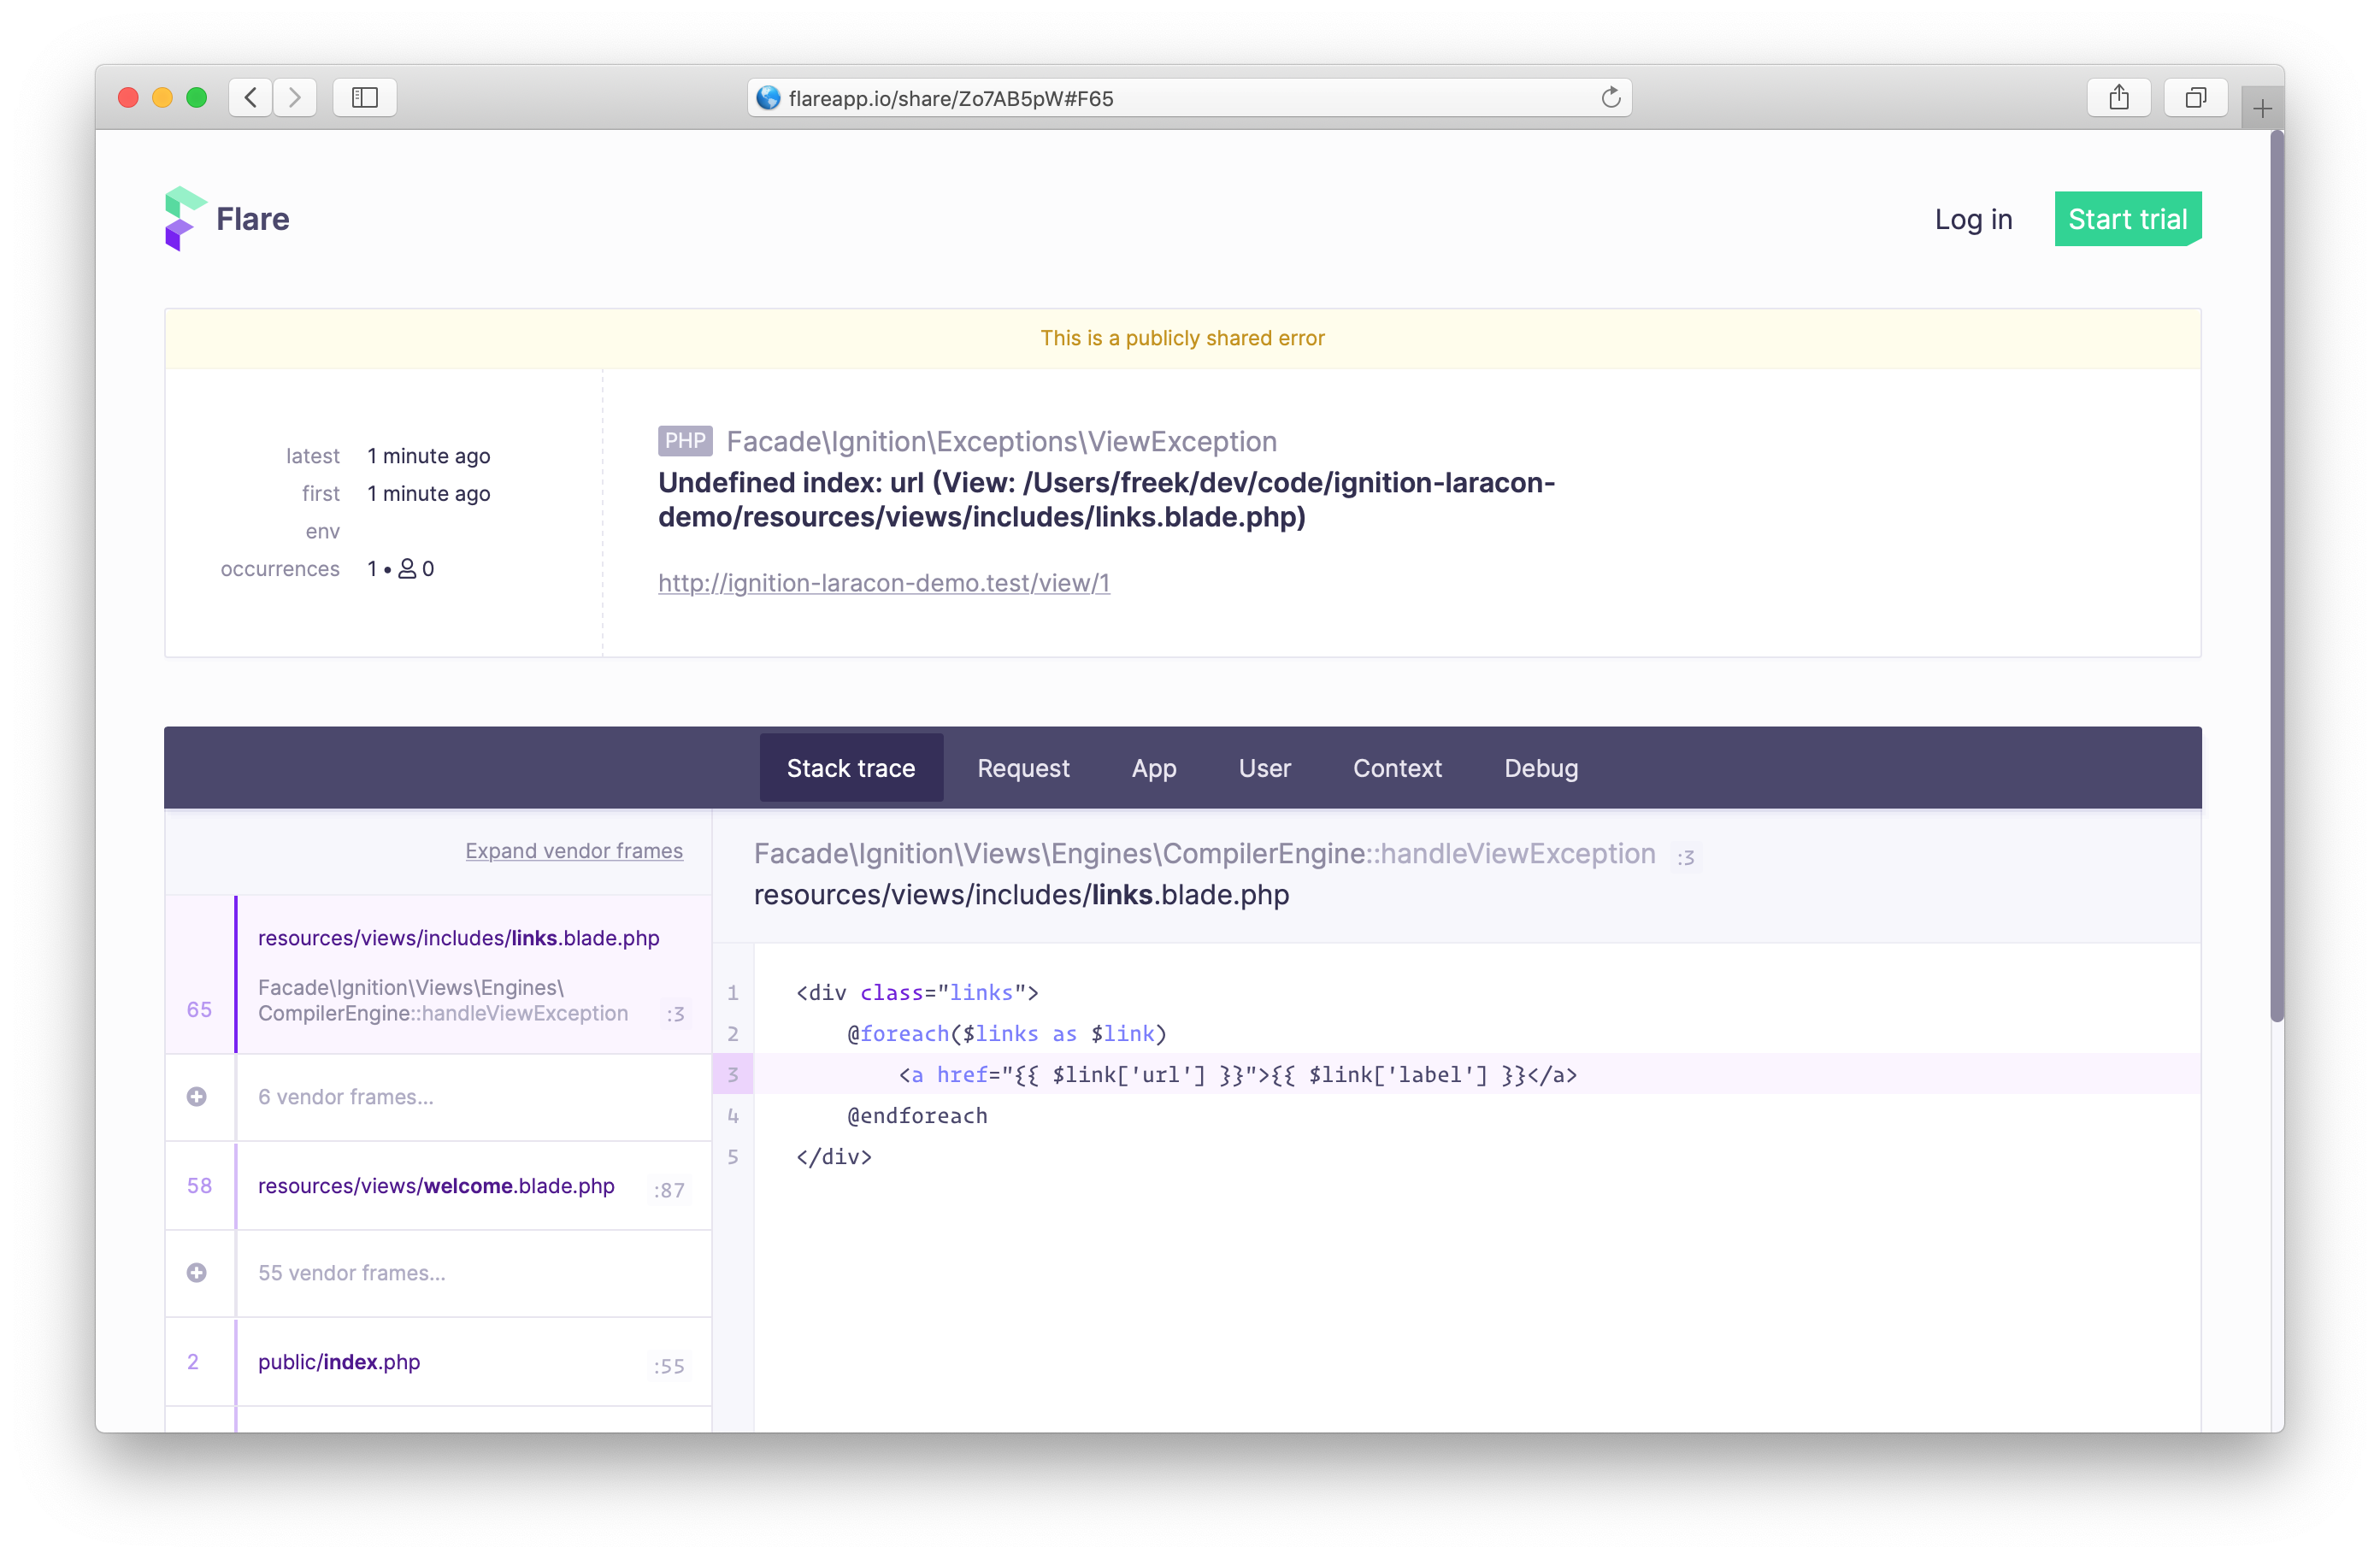Click the occurrences user icon
Image resolution: width=2380 pixels, height=1559 pixels.
(x=407, y=569)
